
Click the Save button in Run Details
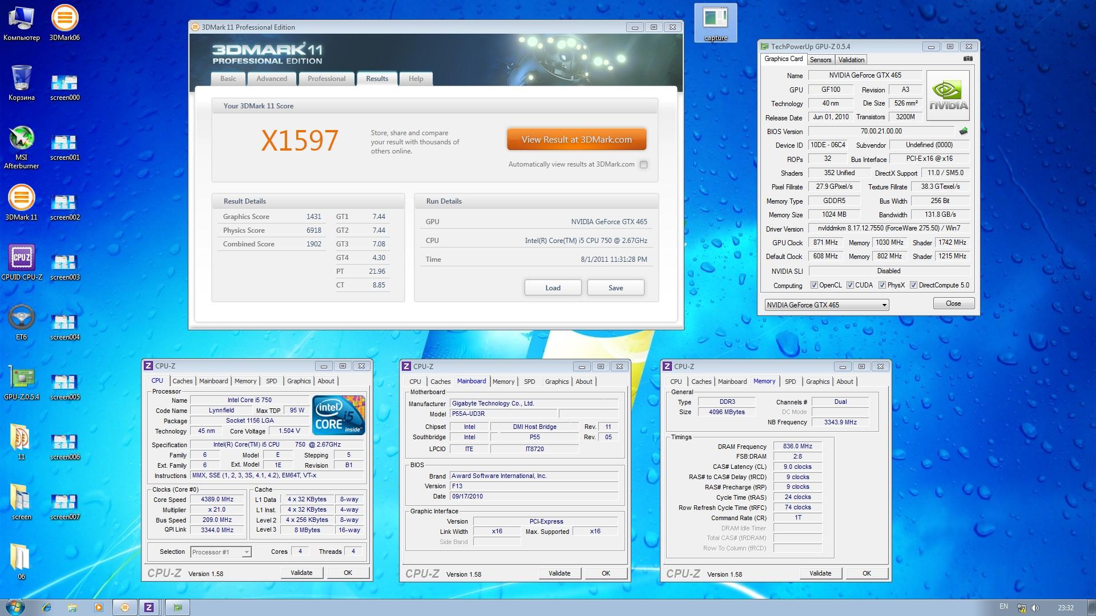pyautogui.click(x=615, y=287)
